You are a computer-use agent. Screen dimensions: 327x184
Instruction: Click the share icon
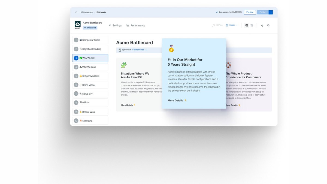pos(262,25)
